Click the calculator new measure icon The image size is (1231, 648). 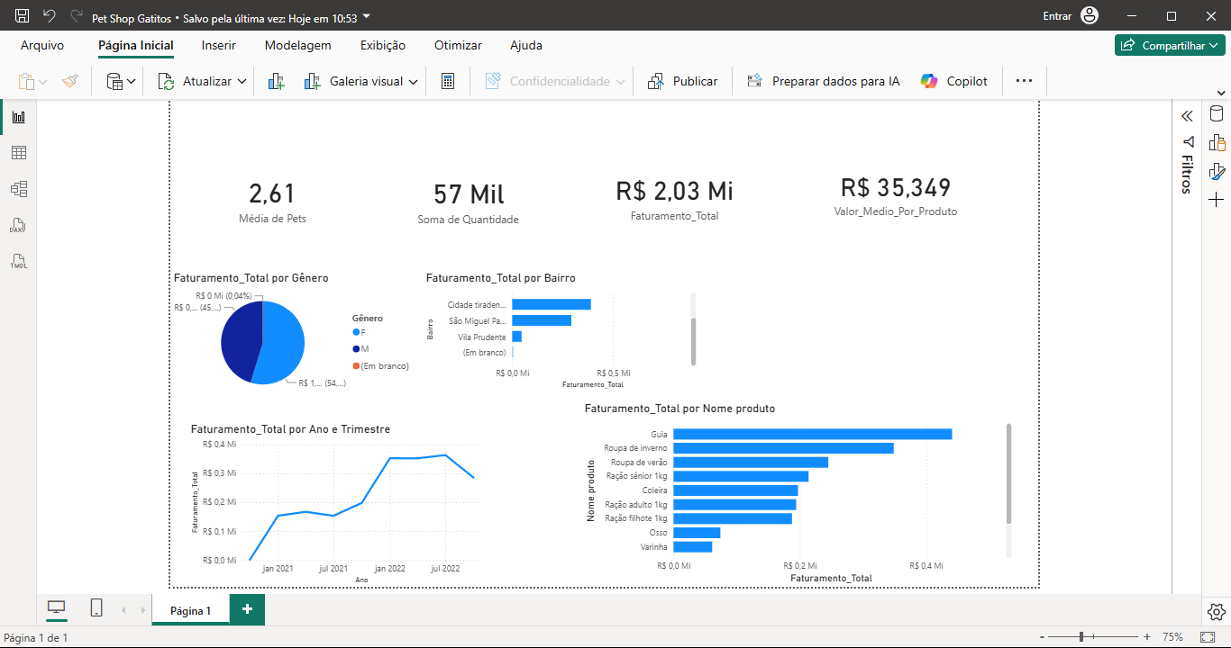(x=447, y=81)
